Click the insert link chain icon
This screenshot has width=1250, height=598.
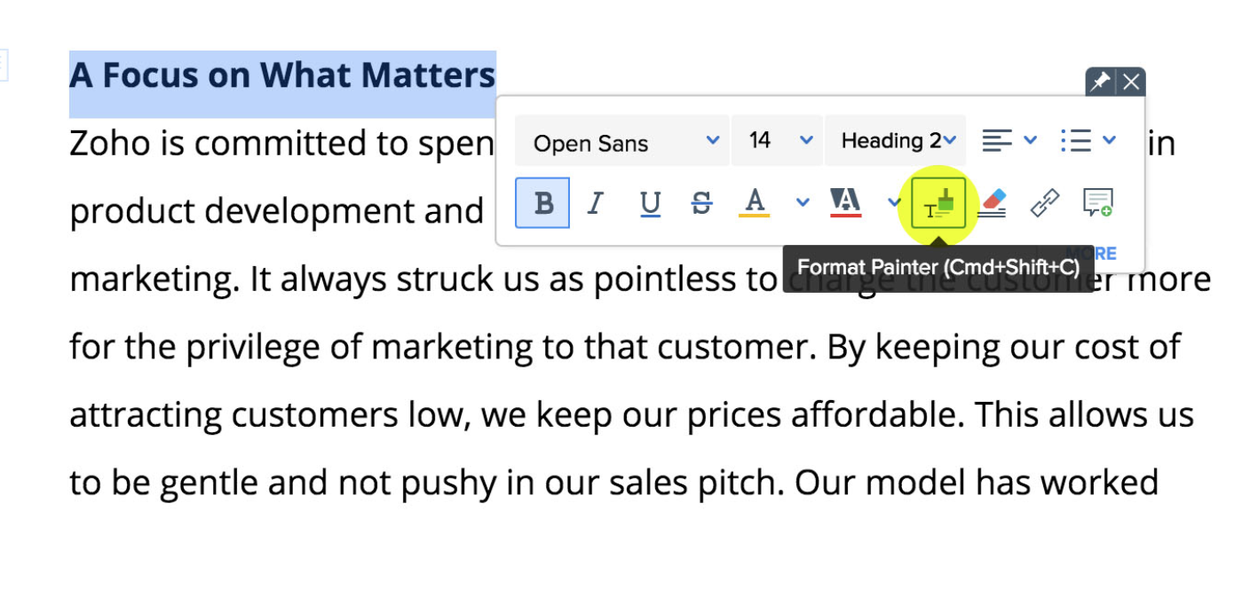[x=1044, y=203]
